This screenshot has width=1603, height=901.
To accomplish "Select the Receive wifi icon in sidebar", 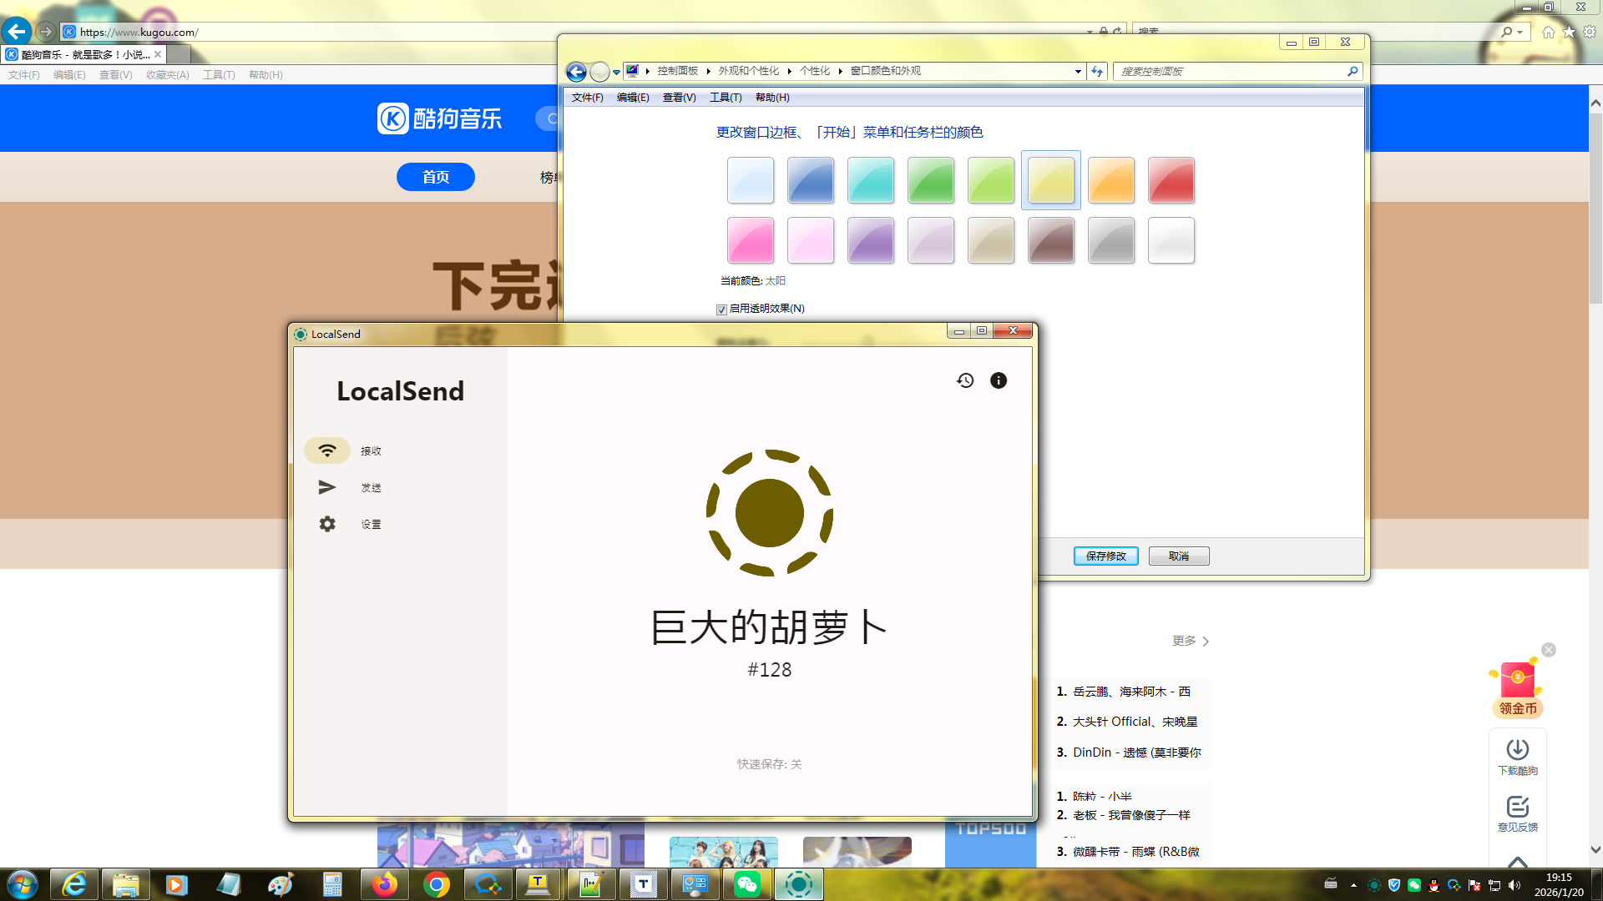I will [x=327, y=450].
